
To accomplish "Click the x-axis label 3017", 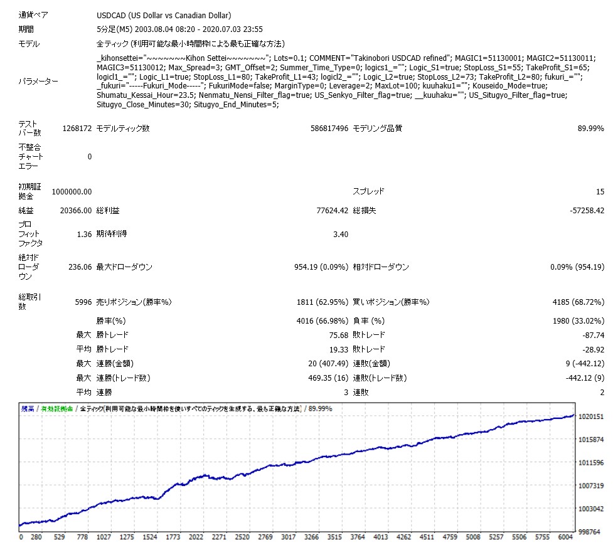I will coord(288,537).
